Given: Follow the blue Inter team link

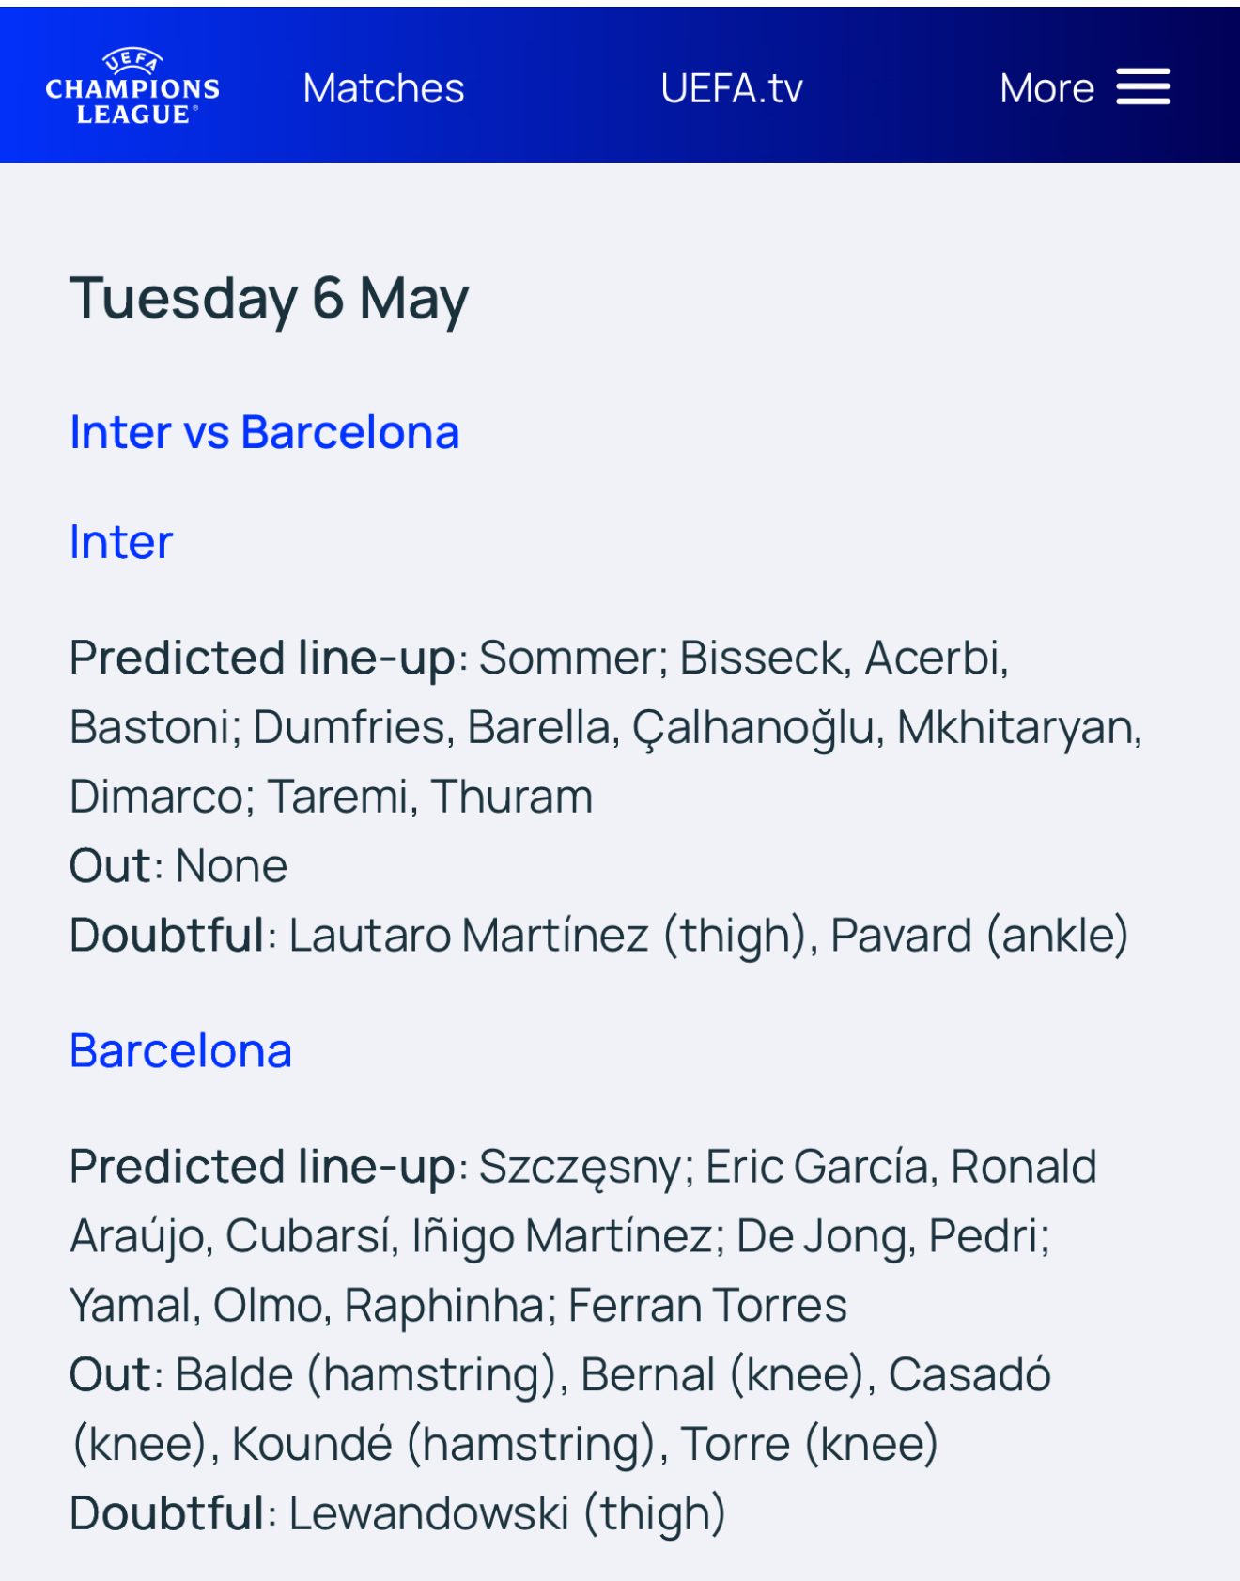Looking at the screenshot, I should pos(121,542).
